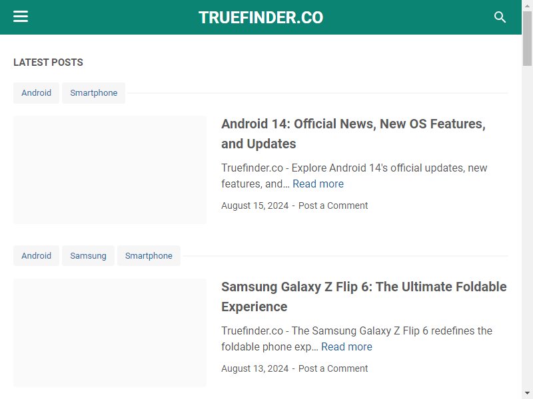Select Smartphone tag on Samsung post

[x=149, y=256]
